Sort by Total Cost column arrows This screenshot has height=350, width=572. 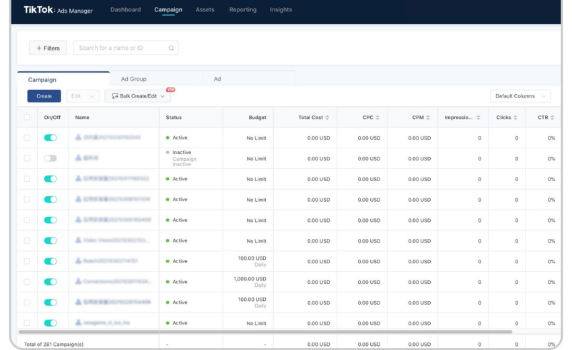(x=327, y=118)
